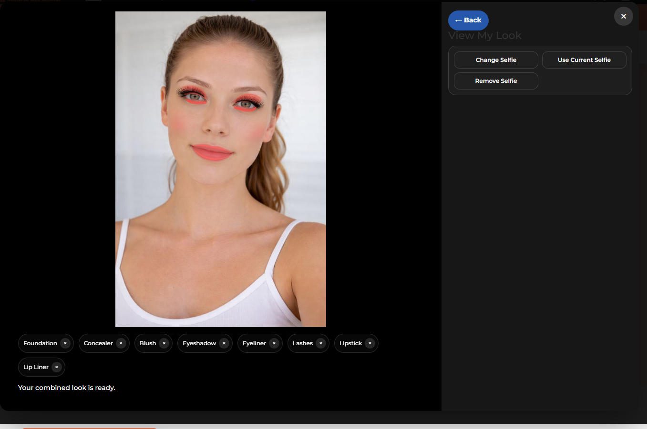The width and height of the screenshot is (647, 429).
Task: Remove the Eyeshadow product via its x icon
Action: [224, 343]
